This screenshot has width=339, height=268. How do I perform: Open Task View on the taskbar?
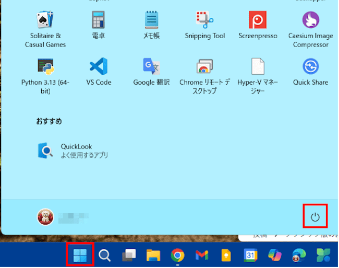pos(129,255)
